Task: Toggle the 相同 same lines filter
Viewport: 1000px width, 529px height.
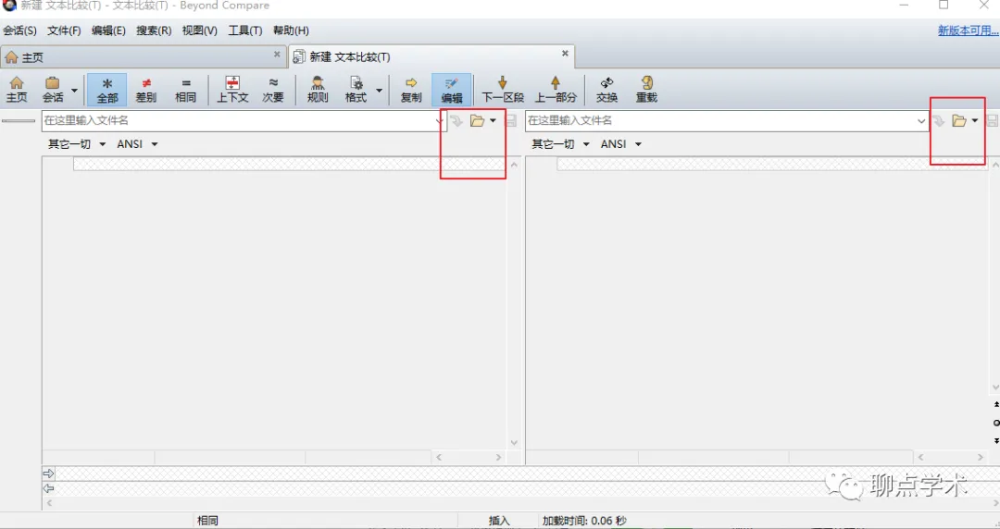Action: (185, 89)
